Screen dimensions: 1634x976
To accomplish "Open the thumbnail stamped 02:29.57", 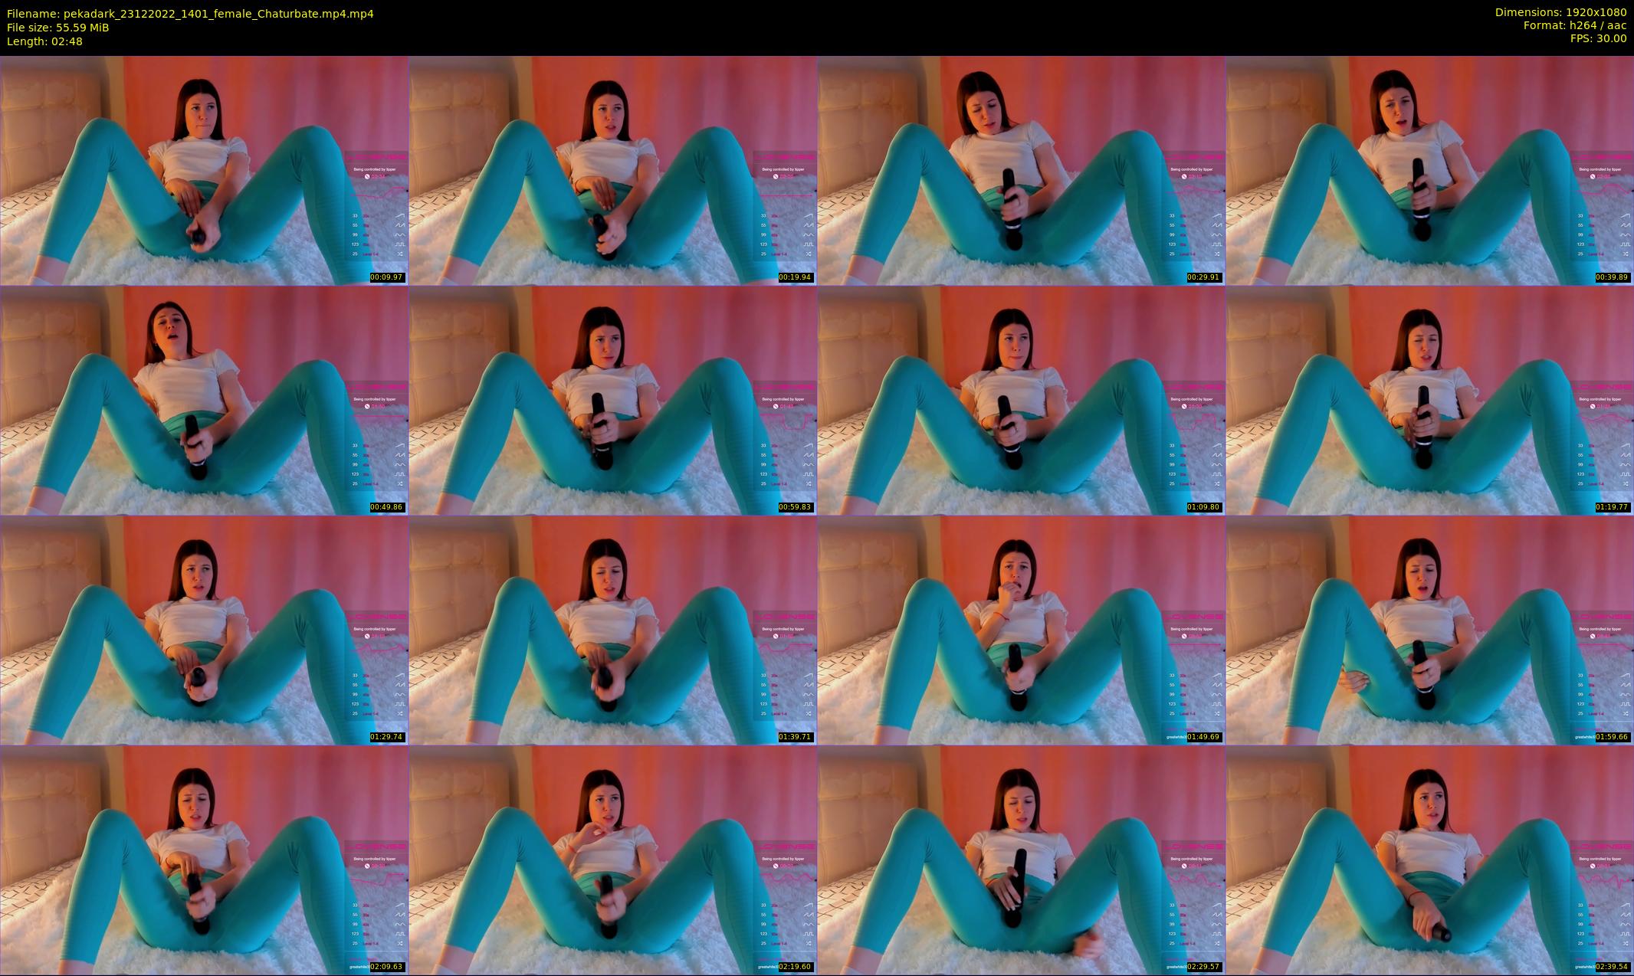I will tap(1021, 860).
